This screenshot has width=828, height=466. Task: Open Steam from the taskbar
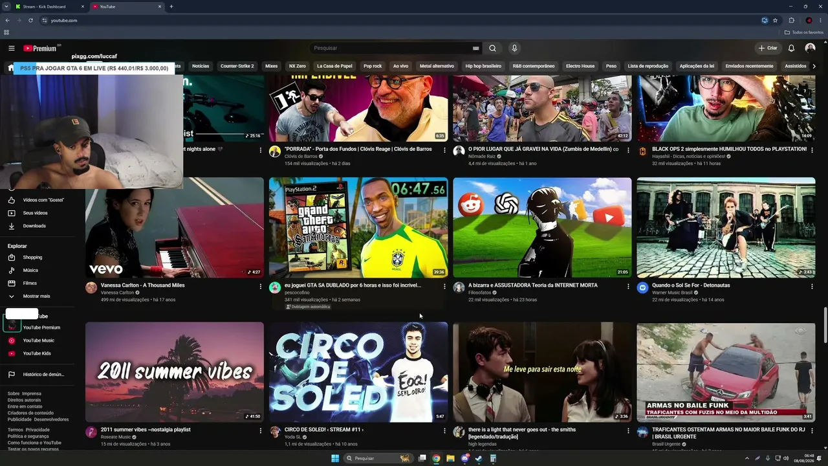(479, 458)
